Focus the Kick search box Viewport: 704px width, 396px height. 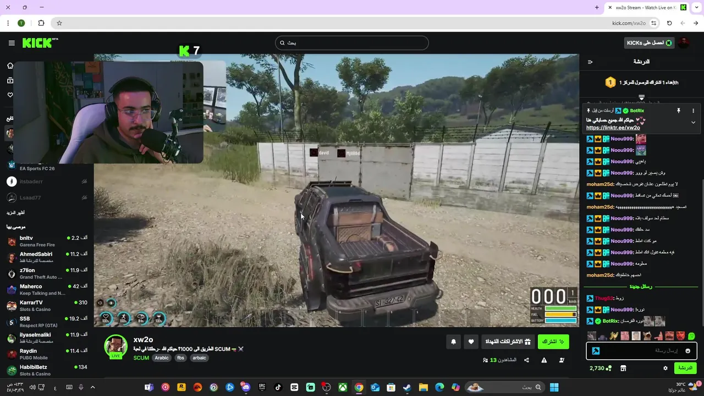coord(352,43)
